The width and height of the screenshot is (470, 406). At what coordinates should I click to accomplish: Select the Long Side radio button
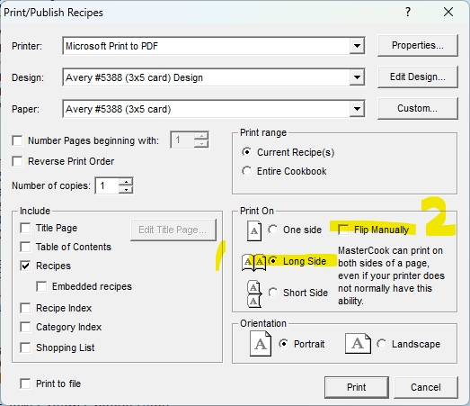tap(273, 261)
